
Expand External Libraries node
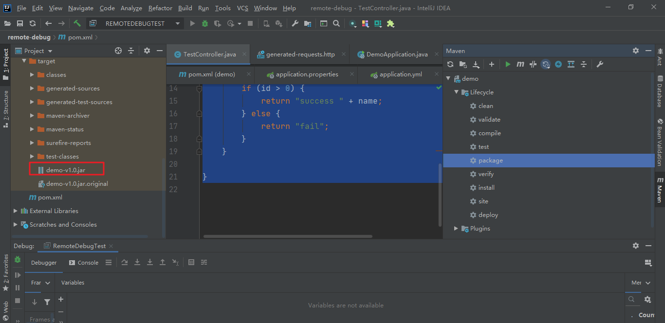click(16, 211)
